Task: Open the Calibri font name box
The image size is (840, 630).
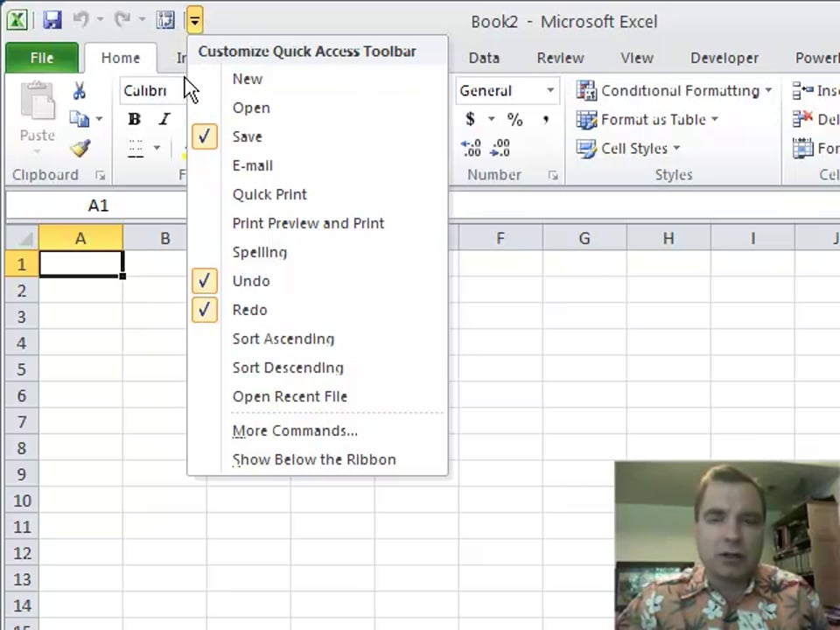Action: (152, 90)
